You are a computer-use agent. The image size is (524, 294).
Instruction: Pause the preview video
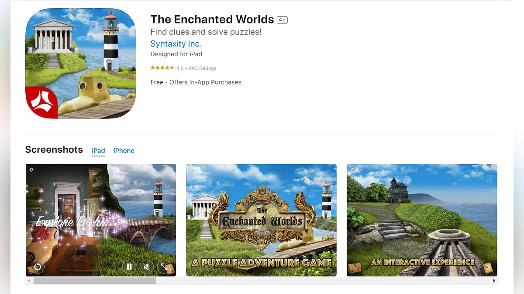click(x=129, y=267)
